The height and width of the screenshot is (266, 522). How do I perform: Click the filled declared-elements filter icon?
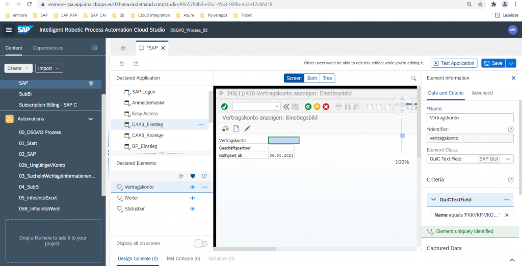(x=192, y=176)
